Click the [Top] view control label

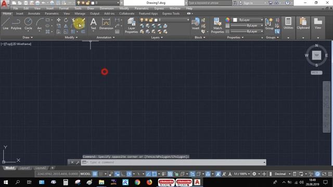click(8, 44)
